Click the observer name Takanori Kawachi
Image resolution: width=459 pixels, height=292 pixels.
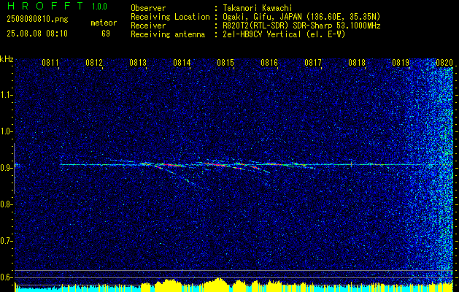tap(258, 8)
